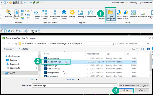The height and width of the screenshot is (95, 153).
Task: Click the Print icon in quick access toolbar
Action: coord(38,3)
